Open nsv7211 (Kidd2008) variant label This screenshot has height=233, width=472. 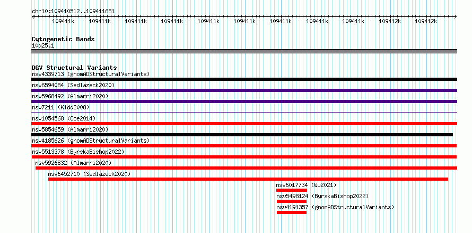[x=60, y=107]
